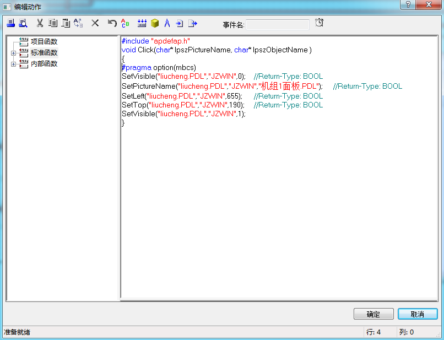Paste code using the clipboard icon

pyautogui.click(x=66, y=23)
